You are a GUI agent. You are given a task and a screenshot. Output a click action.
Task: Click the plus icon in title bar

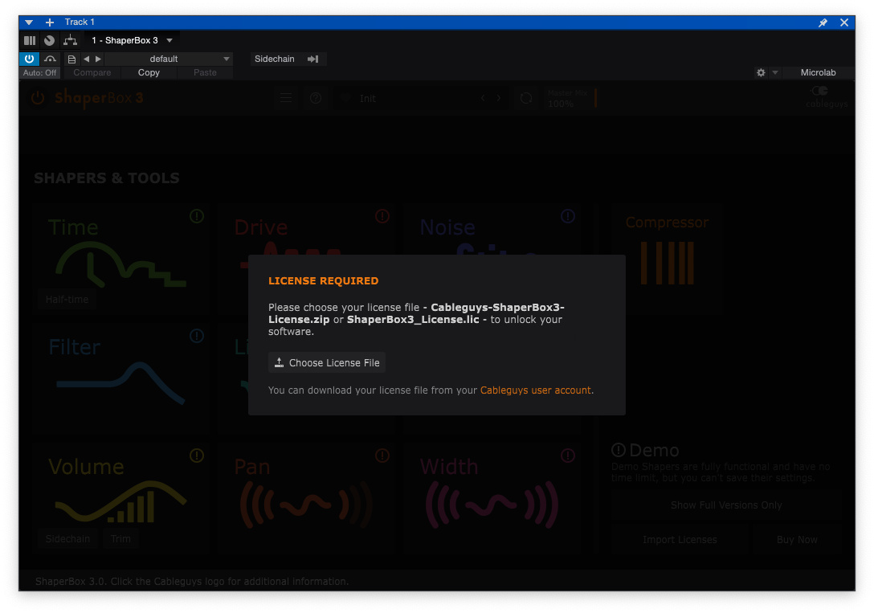tap(50, 22)
